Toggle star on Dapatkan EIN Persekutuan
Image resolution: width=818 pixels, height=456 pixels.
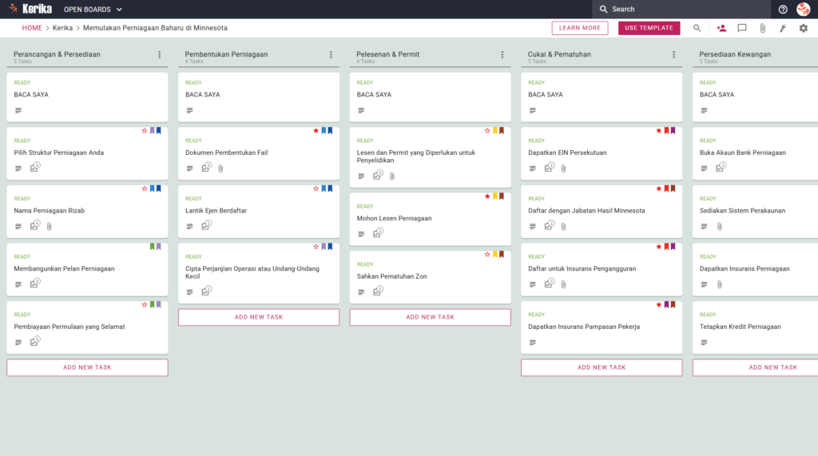659,130
